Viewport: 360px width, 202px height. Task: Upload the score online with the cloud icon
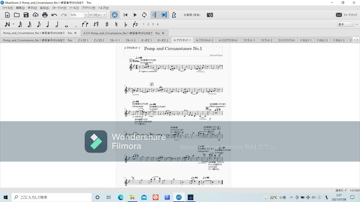35,15
